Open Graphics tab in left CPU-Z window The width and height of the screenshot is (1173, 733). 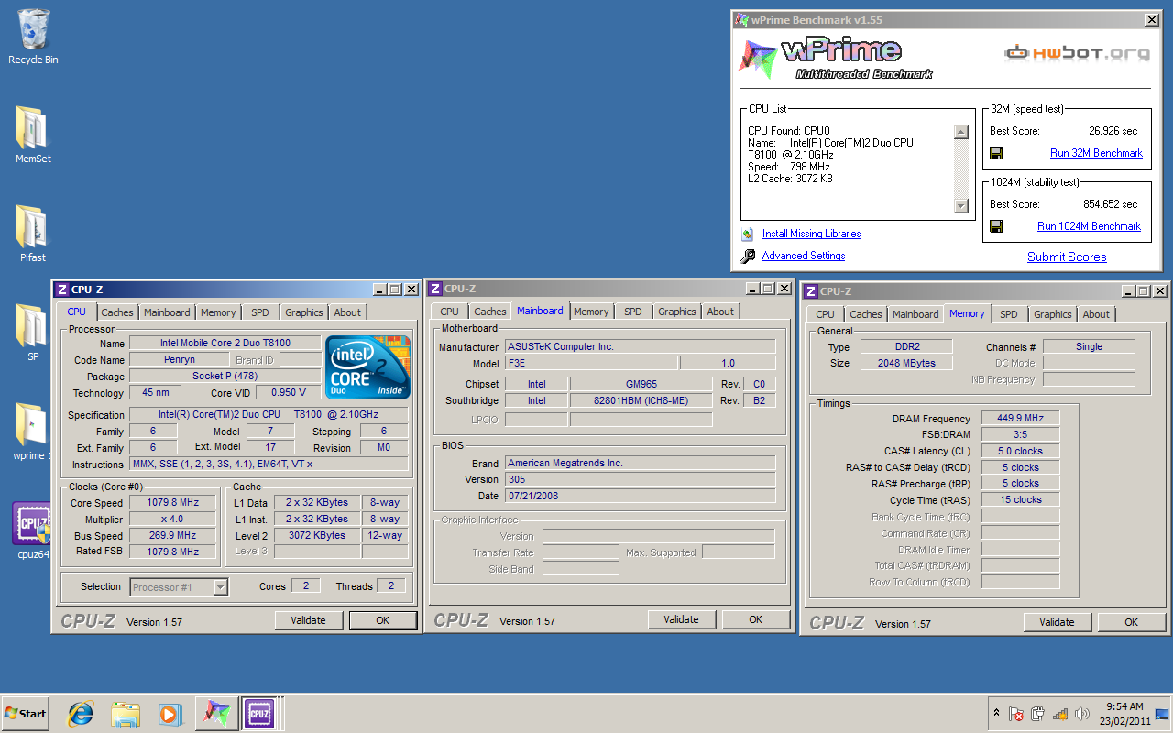point(304,312)
